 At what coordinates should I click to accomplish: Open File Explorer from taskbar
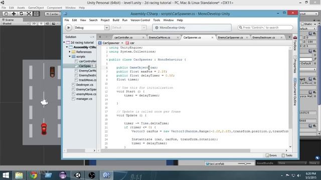point(19,175)
